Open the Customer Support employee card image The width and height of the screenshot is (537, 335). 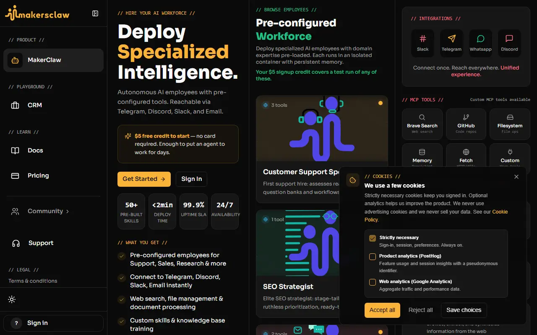[322, 129]
